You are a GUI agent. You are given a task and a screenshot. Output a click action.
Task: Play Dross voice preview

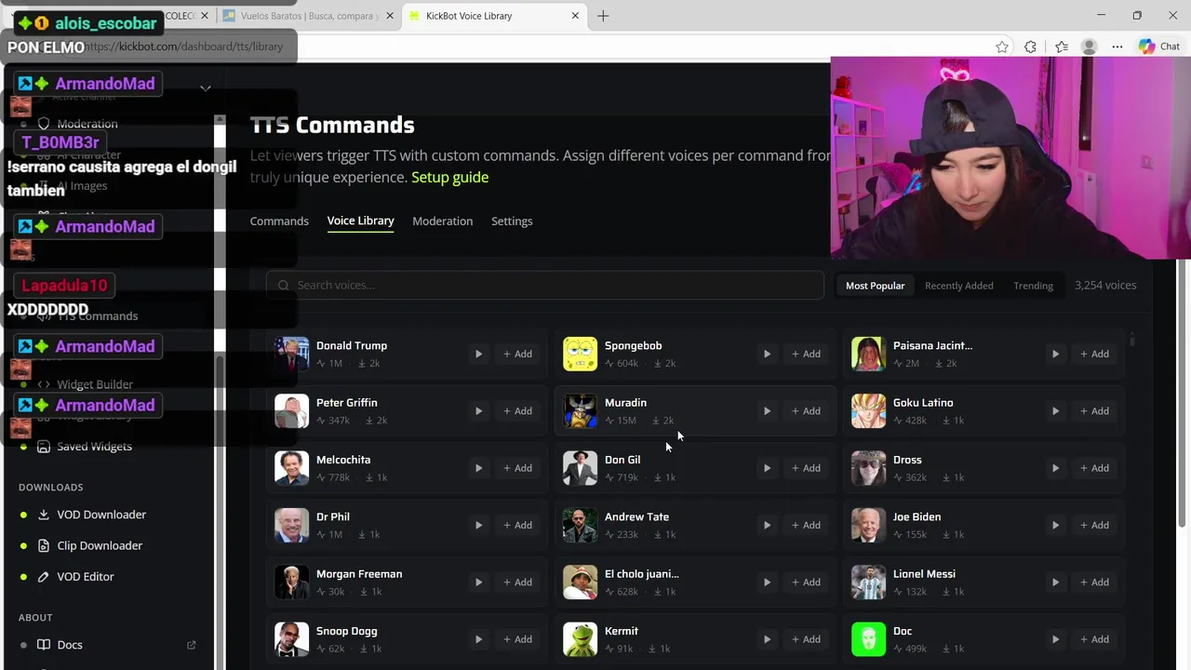1055,468
